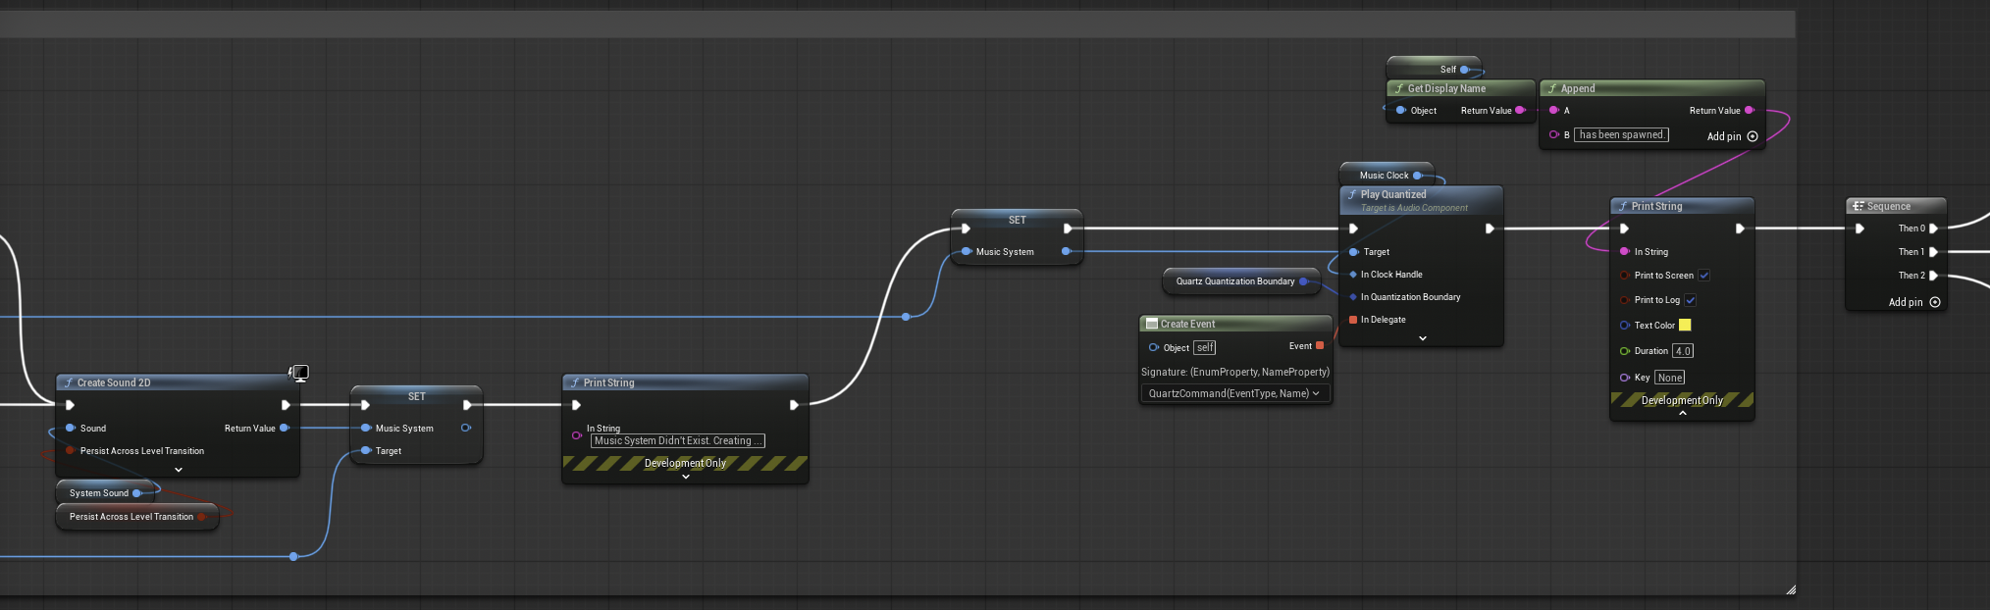Collapse the right Print String advanced options

point(1683,414)
